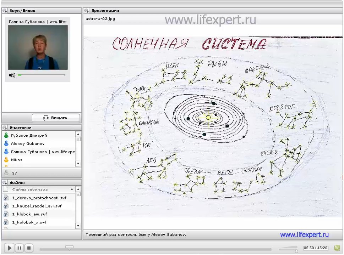The image size is (344, 255).
Task: Click the Солнечная система presentation slide
Action: [x=213, y=127]
